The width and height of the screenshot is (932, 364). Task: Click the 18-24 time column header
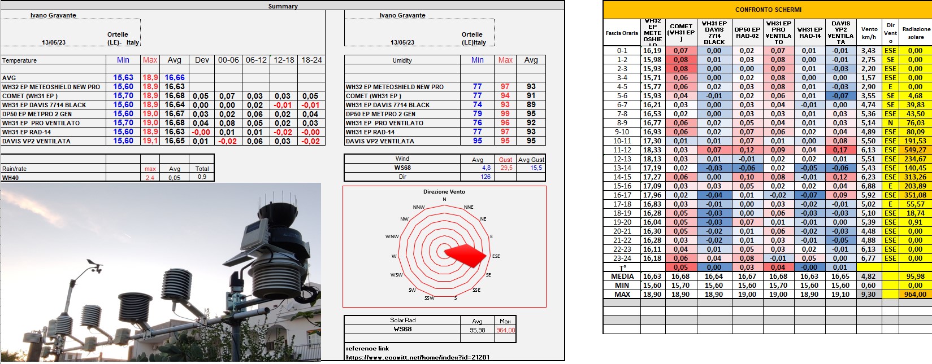tap(311, 60)
